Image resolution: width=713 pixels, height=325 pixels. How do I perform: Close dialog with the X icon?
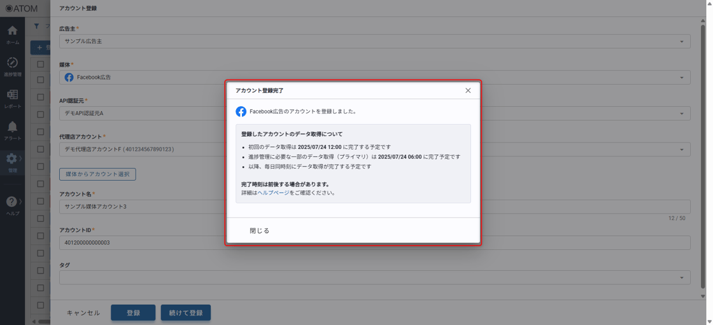[468, 91]
